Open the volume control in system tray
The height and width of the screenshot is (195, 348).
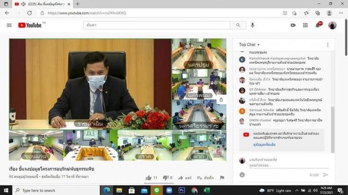click(x=315, y=191)
